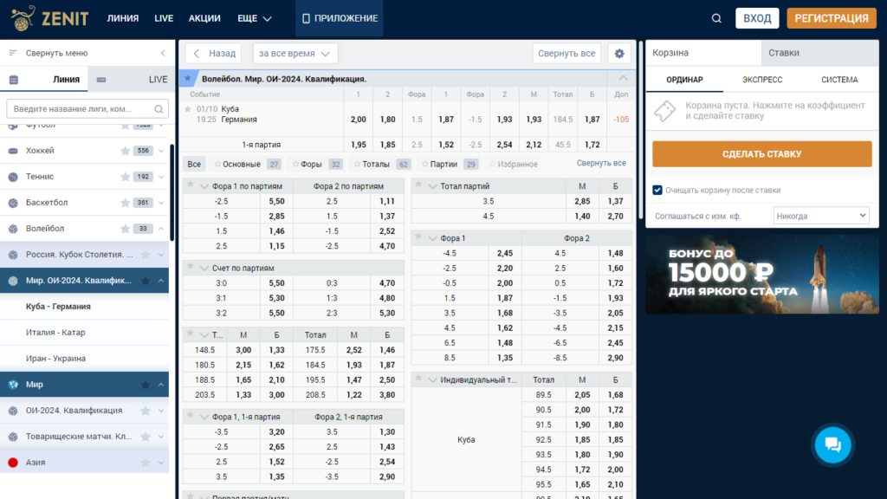Filter markets by Партии 29

point(450,164)
